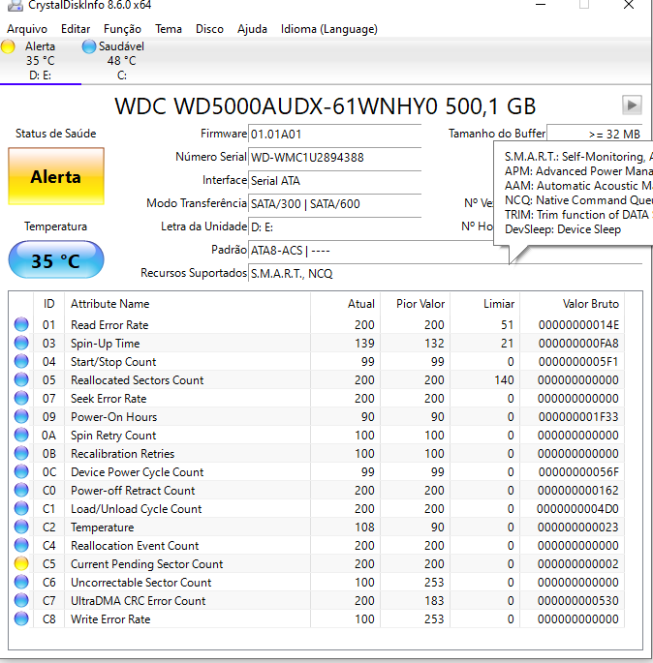This screenshot has width=653, height=663.
Task: Open the Tema menu
Action: [x=169, y=29]
